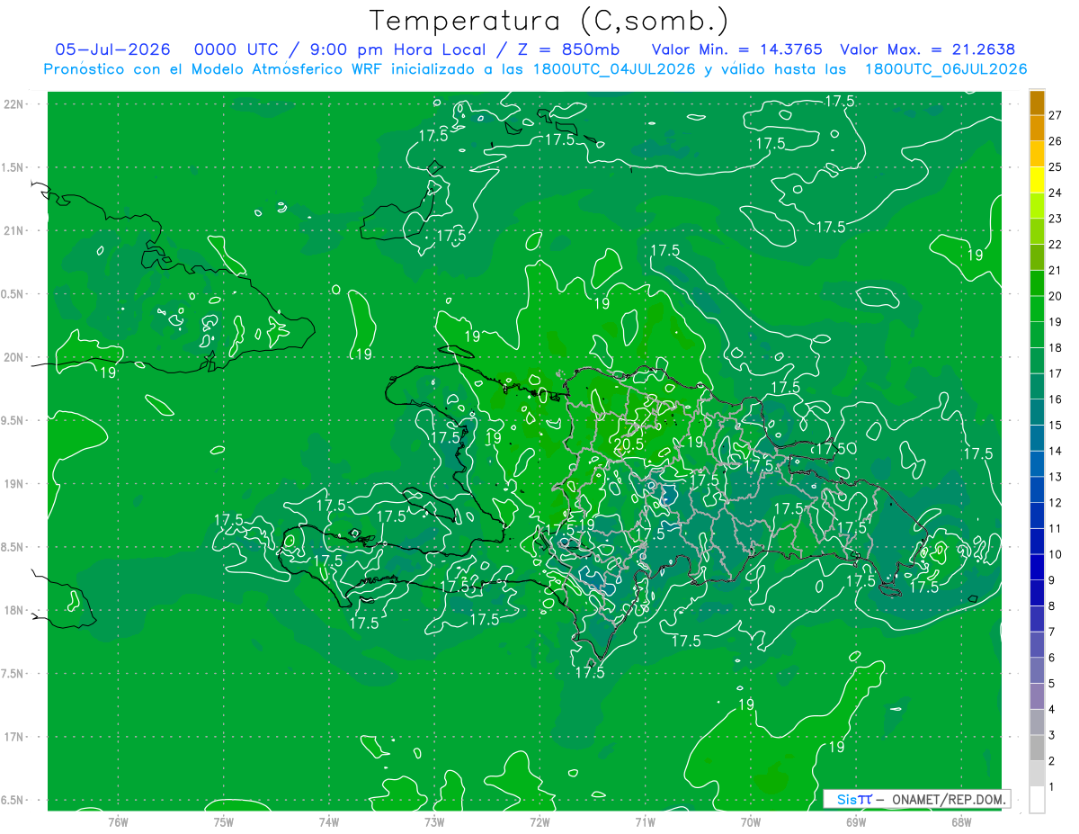
Task: Click latitude axis label "18N"
Action: [x=13, y=611]
